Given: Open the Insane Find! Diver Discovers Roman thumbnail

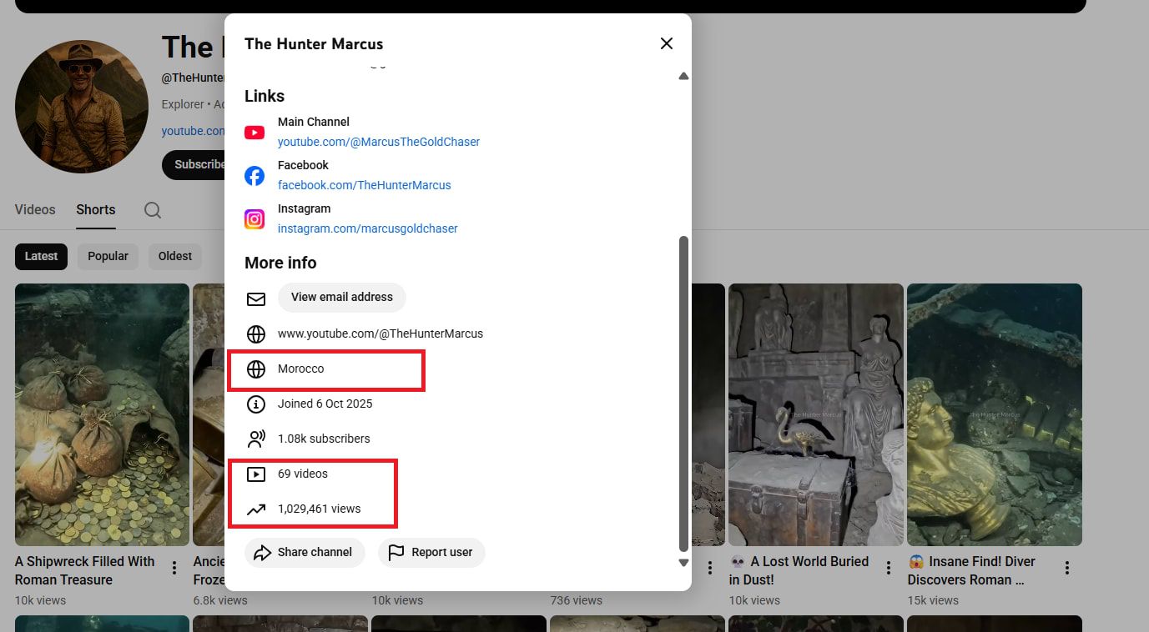Looking at the screenshot, I should click(x=994, y=414).
